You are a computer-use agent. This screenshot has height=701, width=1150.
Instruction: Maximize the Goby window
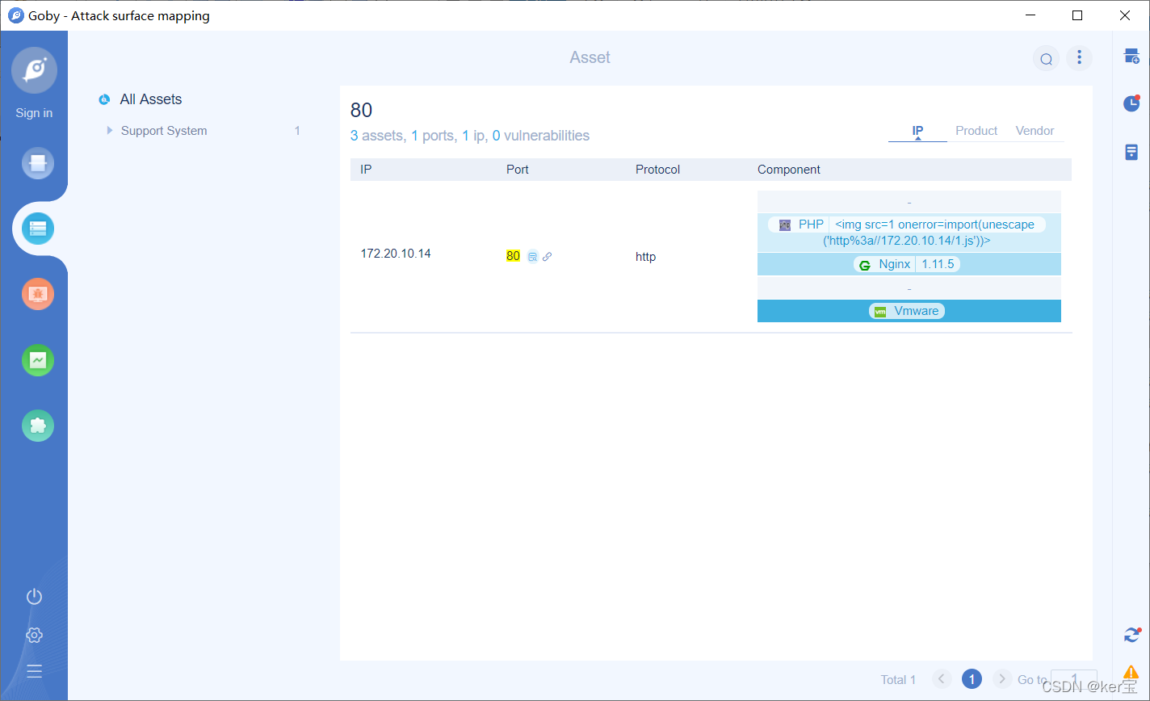pyautogui.click(x=1077, y=15)
